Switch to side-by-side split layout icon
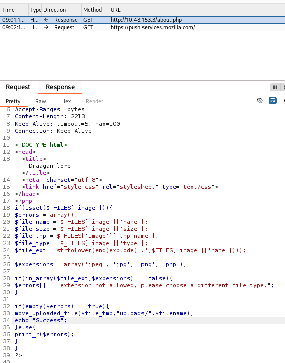Screen dimensions: 285x363 [275, 87]
